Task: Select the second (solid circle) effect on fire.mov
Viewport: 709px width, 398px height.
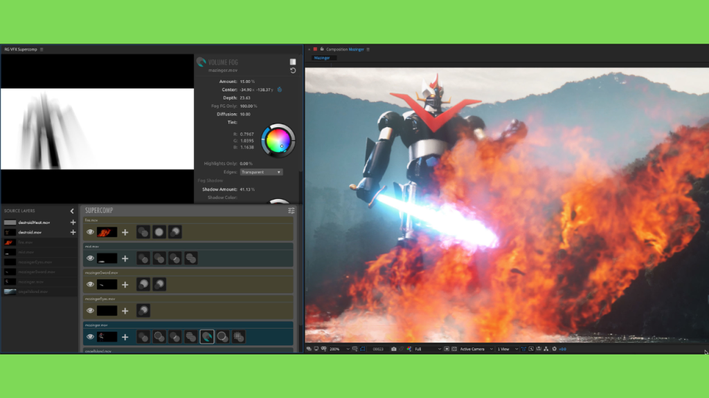Action: (x=159, y=232)
